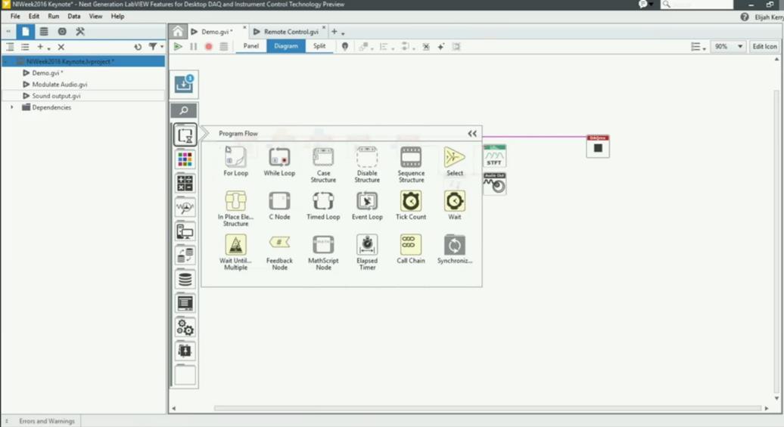Image resolution: width=784 pixels, height=427 pixels.
Task: Open the Data menu
Action: pyautogui.click(x=73, y=16)
